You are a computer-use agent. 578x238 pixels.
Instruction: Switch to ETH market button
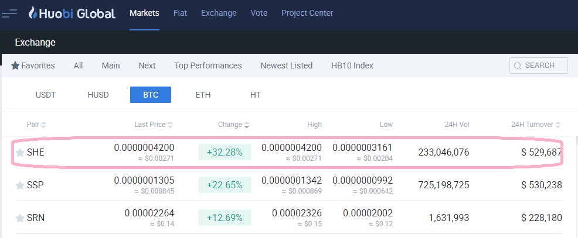coord(203,95)
